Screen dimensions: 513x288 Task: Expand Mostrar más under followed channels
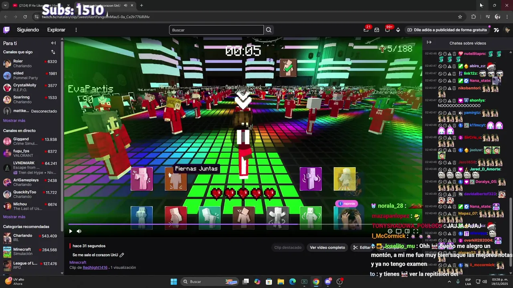[14, 121]
